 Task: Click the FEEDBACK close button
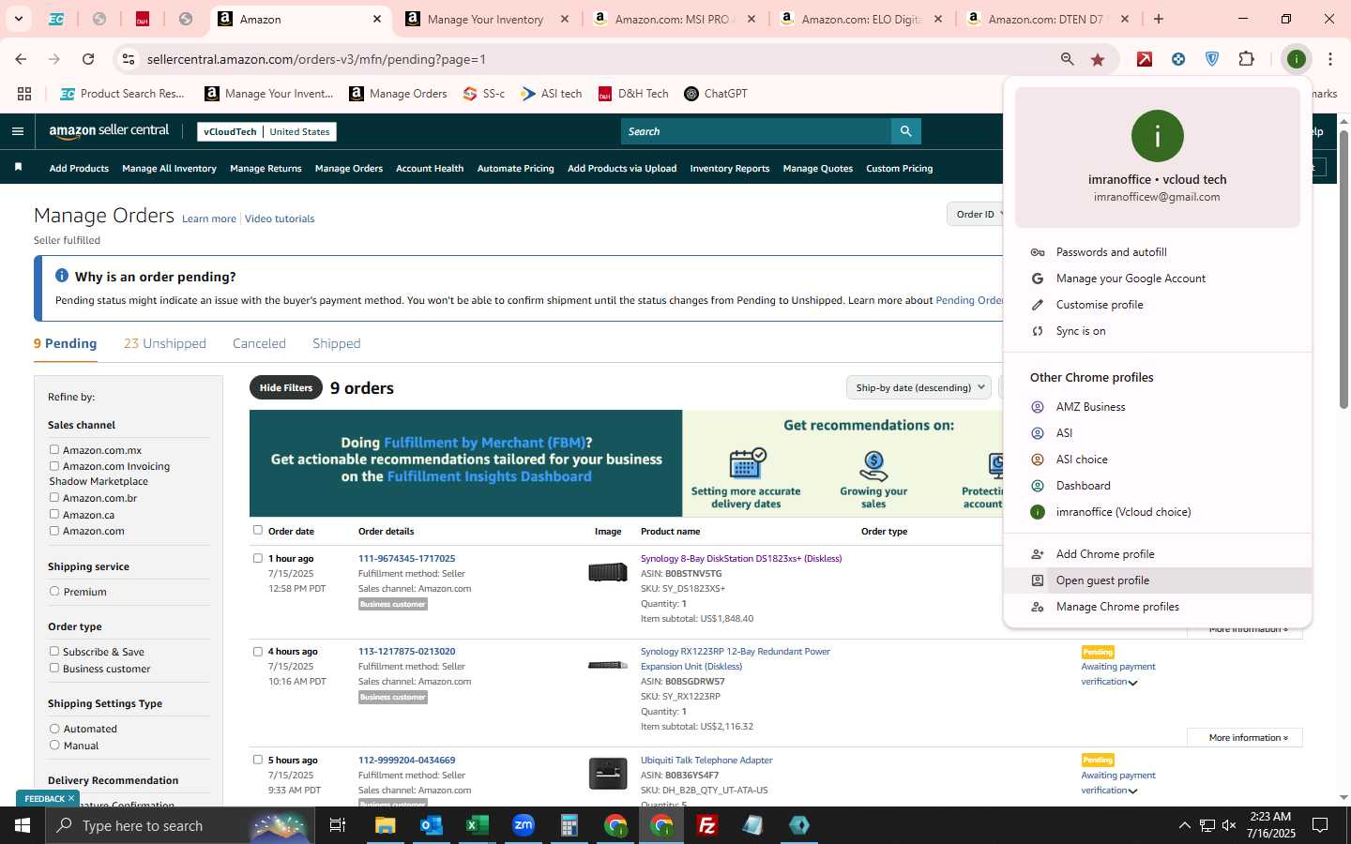(71, 798)
